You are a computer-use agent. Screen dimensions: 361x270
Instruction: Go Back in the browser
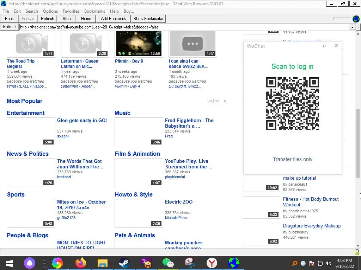[10, 19]
